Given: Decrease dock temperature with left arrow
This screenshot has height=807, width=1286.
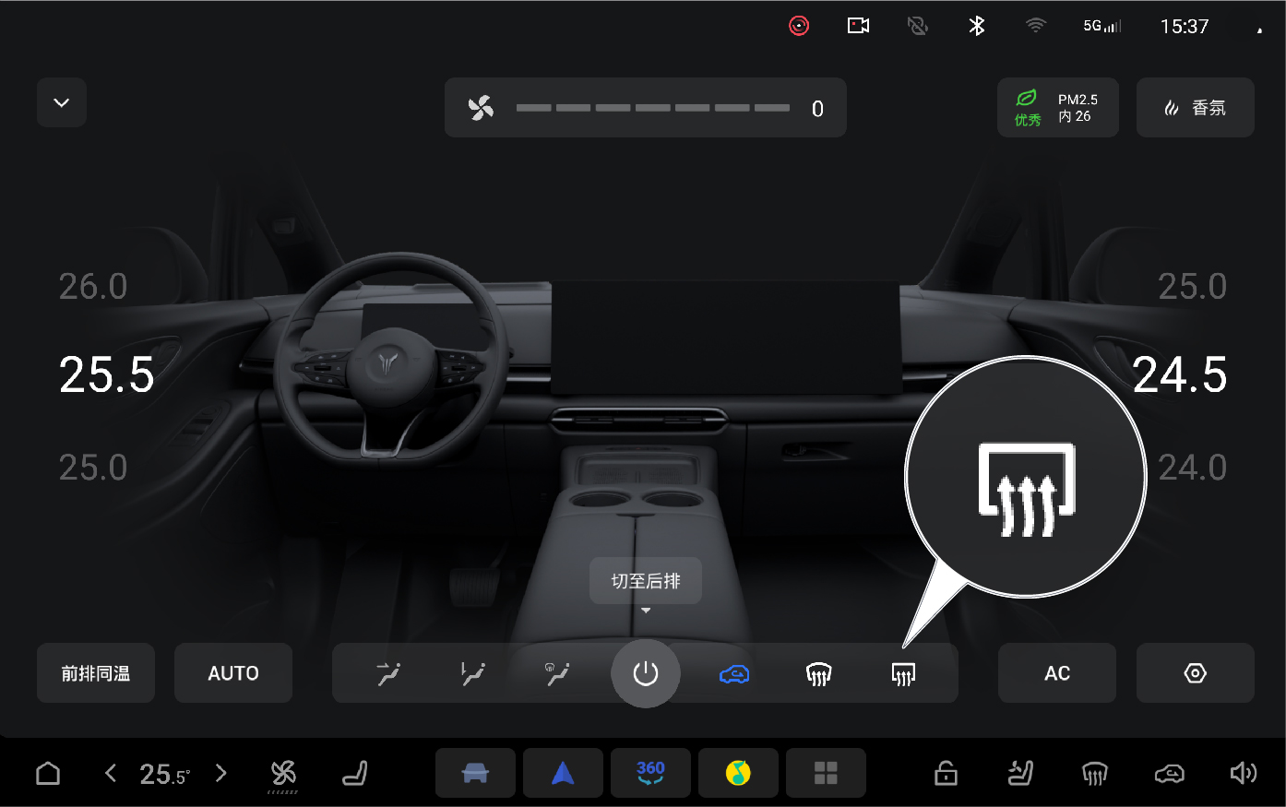Looking at the screenshot, I should click(x=111, y=773).
